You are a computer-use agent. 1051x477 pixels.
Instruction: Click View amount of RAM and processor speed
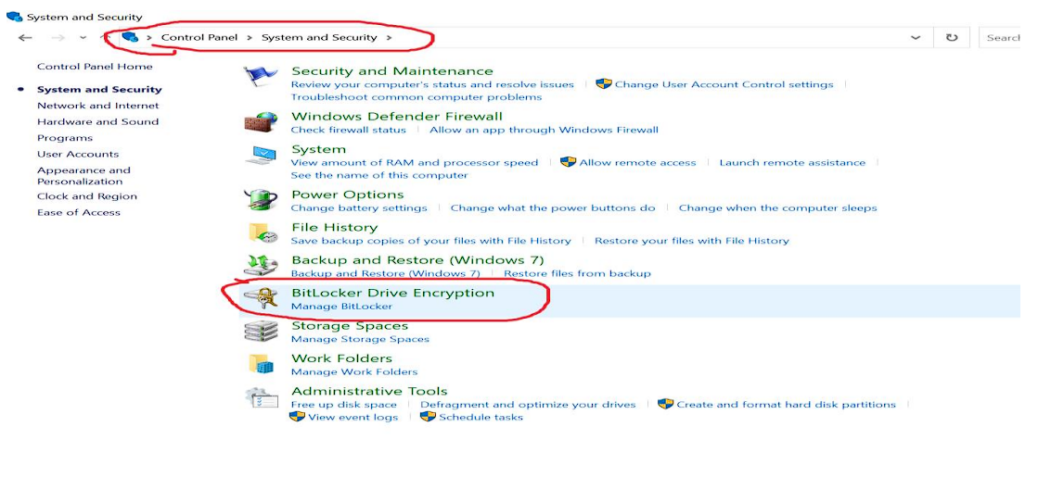click(415, 163)
